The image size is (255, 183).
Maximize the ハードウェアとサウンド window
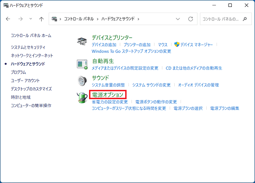point(230,6)
